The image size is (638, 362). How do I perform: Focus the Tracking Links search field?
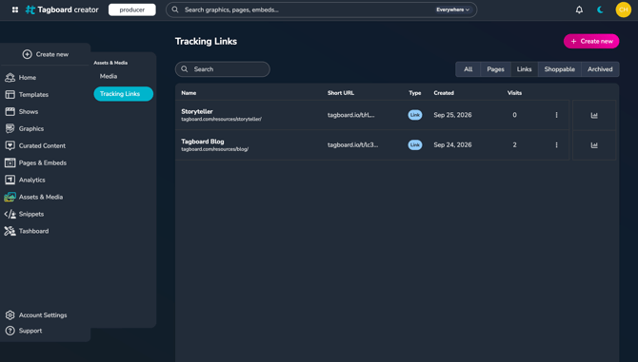222,69
